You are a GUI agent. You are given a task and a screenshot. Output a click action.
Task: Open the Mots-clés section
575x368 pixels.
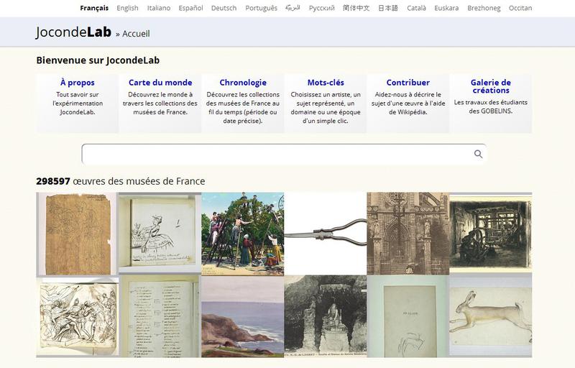click(x=326, y=83)
